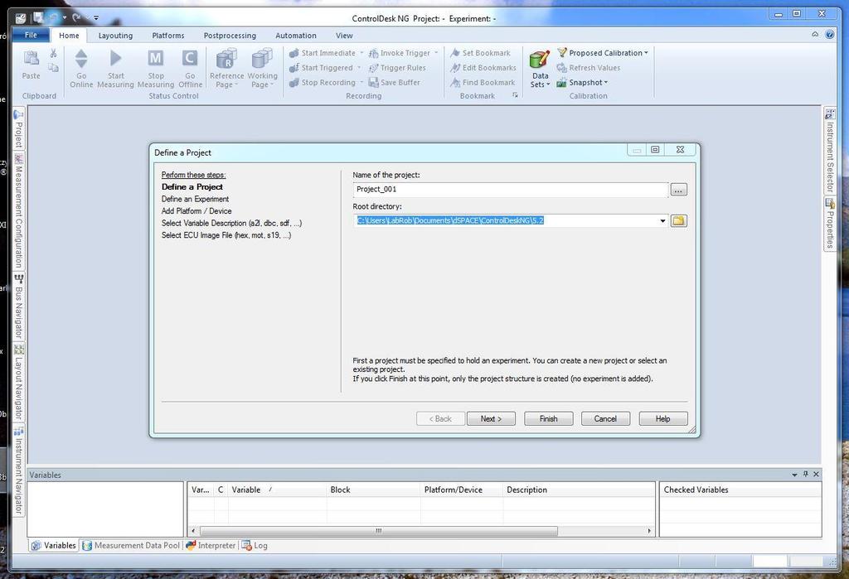
Task: Expand the Start Immediate dropdown arrow
Action: coord(361,53)
